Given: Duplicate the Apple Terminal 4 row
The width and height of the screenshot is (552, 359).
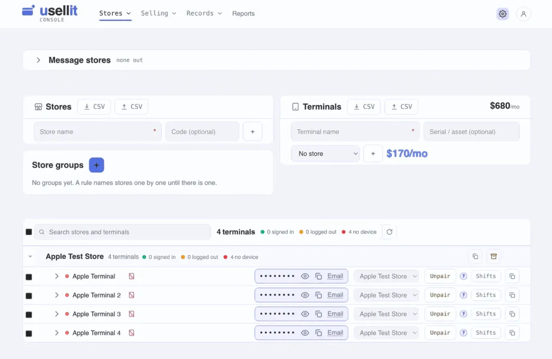Looking at the screenshot, I should [x=512, y=333].
